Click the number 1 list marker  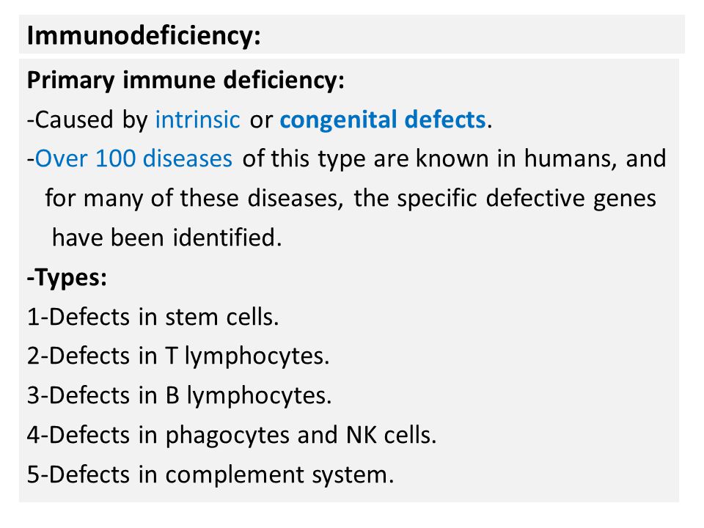coord(33,317)
